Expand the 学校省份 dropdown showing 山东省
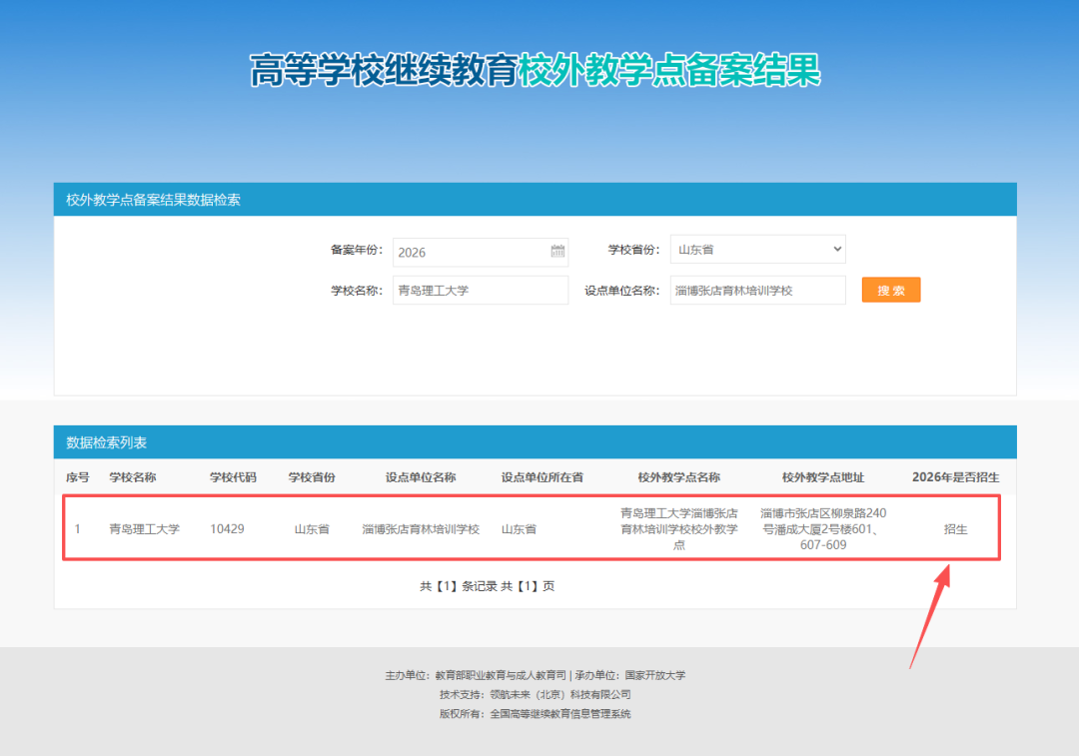The width and height of the screenshot is (1079, 756). click(x=757, y=249)
